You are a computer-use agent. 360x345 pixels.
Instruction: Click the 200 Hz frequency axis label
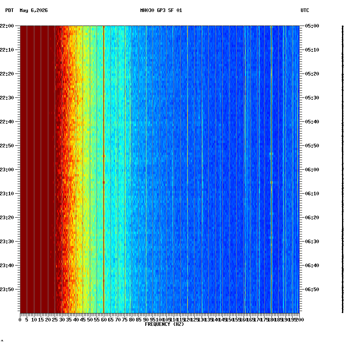tap(300, 319)
